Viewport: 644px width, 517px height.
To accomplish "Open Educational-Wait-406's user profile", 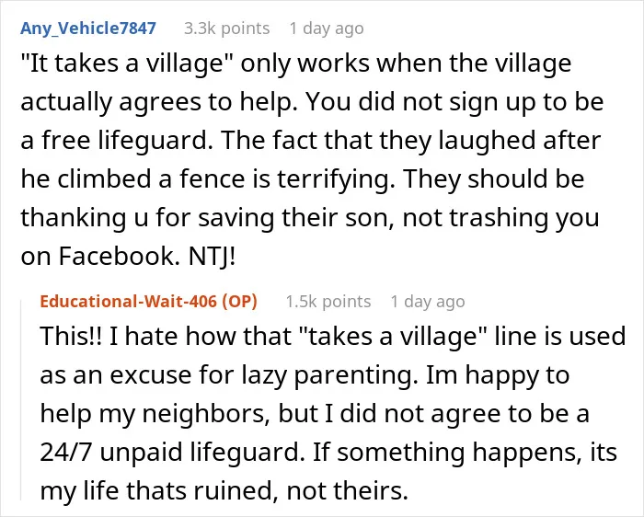I will pyautogui.click(x=129, y=302).
